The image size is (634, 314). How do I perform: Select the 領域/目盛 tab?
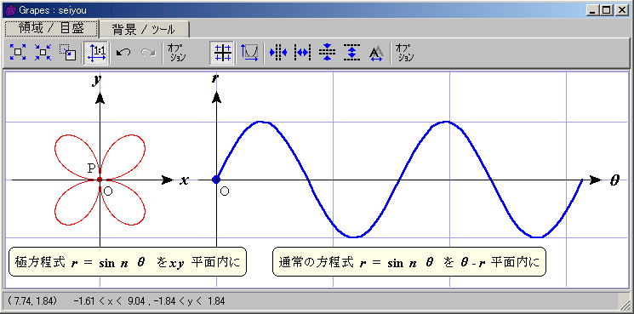coord(51,28)
